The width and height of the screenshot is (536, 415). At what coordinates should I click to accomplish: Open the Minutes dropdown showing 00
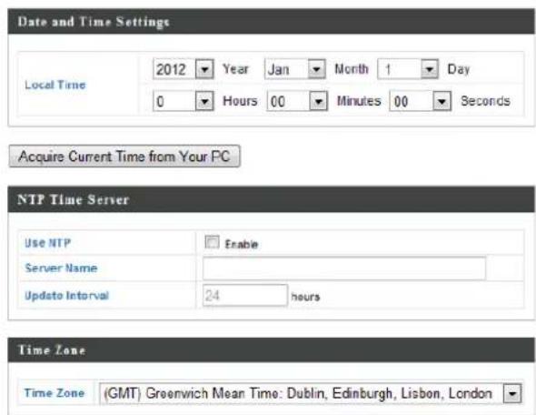point(297,101)
